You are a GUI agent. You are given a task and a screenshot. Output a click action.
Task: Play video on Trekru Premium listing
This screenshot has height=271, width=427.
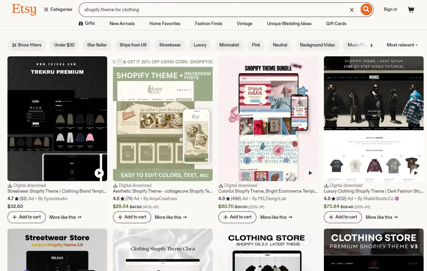[x=99, y=173]
